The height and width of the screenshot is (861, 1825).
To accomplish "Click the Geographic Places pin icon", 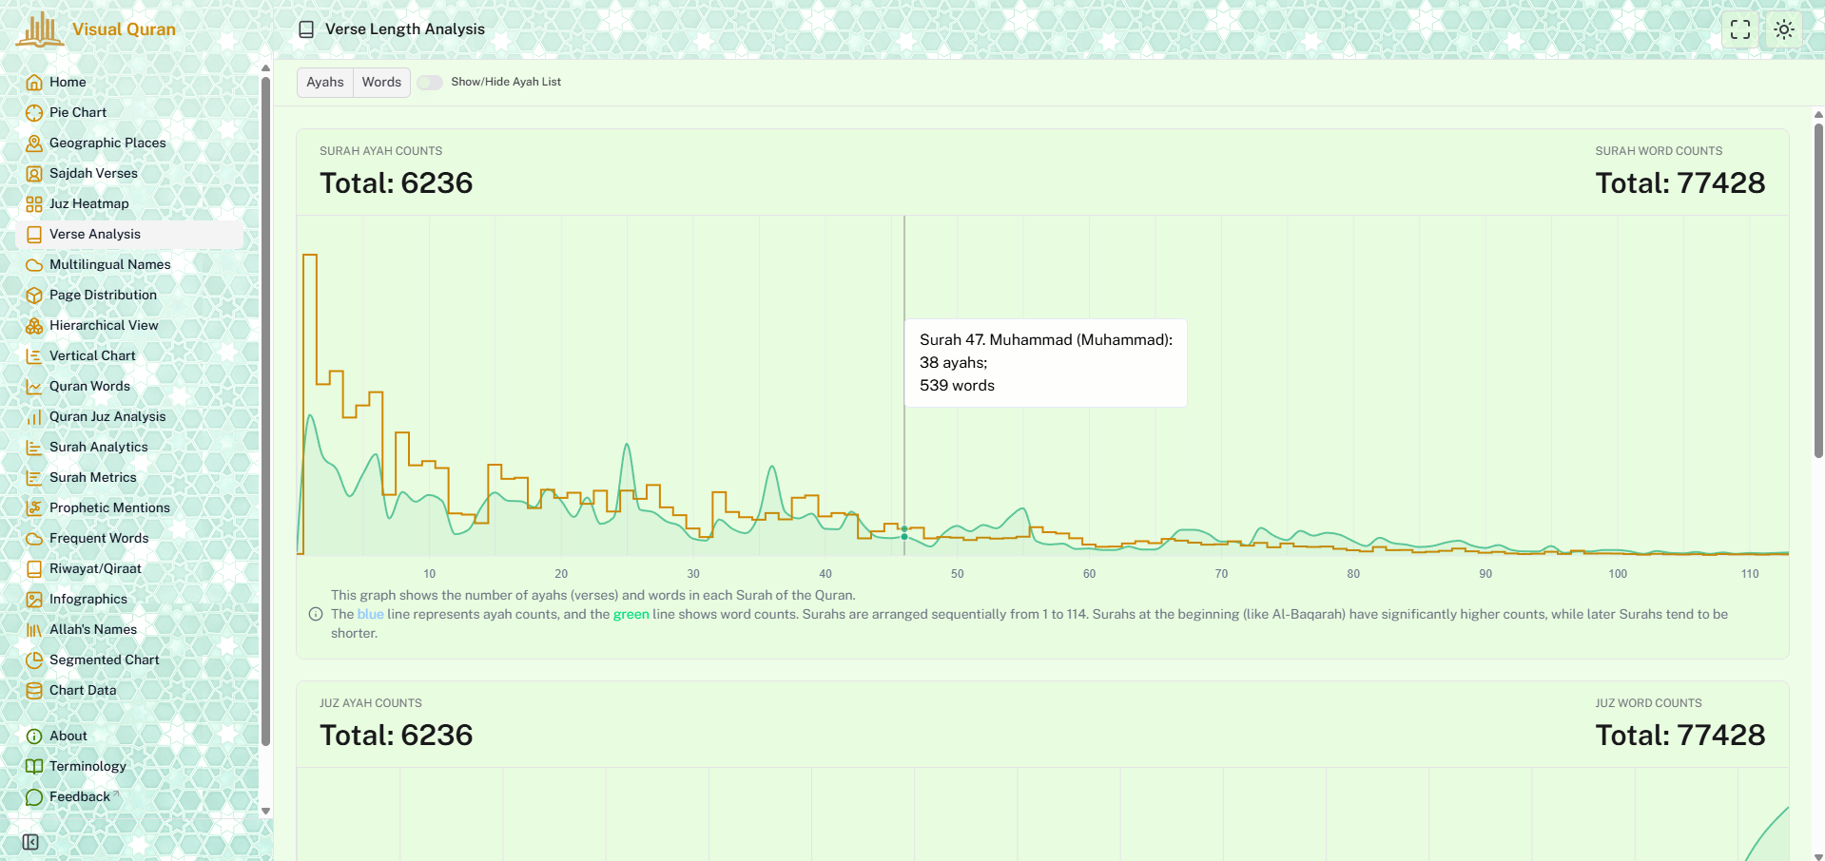I will point(34,143).
